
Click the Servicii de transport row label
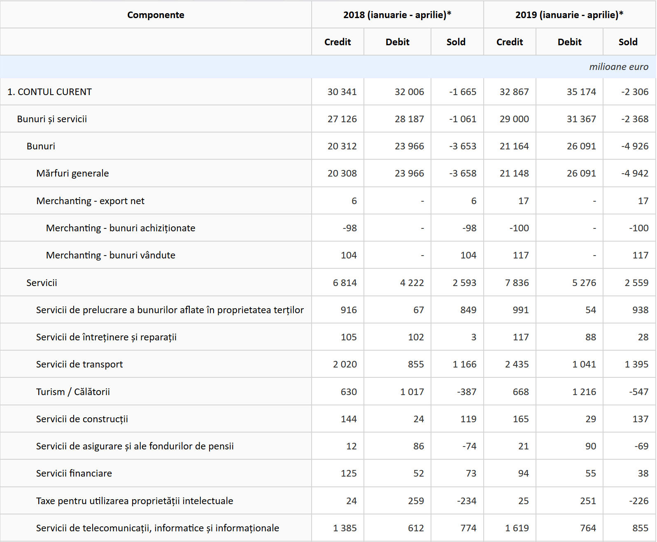pyautogui.click(x=79, y=364)
